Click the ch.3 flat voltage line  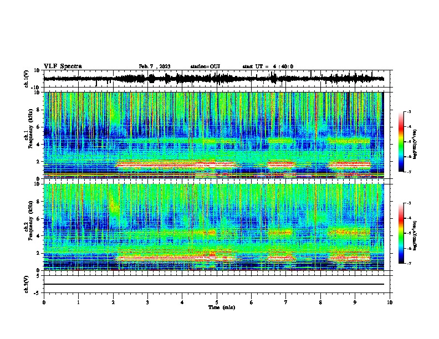213,284
